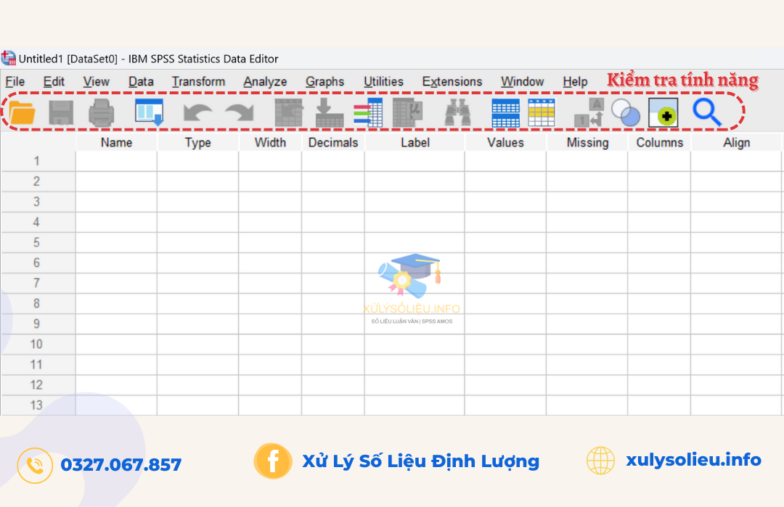Click the Insert variable yellow grid icon
784x507 pixels.
[542, 113]
